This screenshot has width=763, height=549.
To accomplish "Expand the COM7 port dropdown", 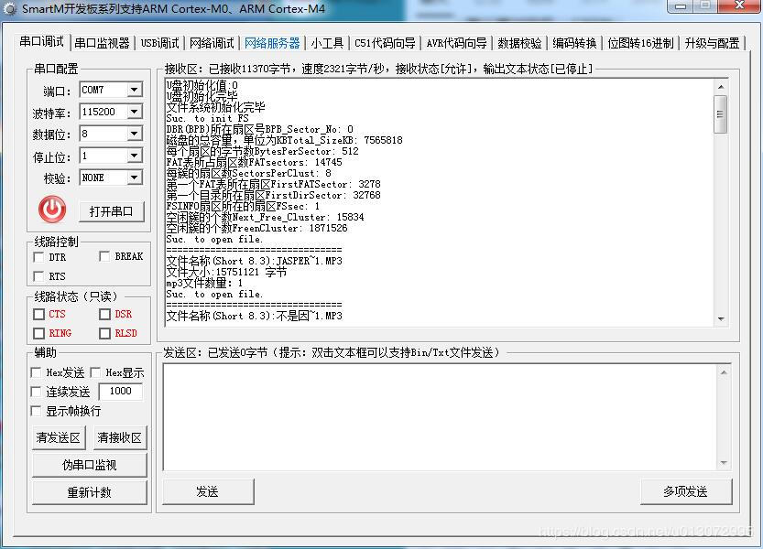I will [135, 90].
